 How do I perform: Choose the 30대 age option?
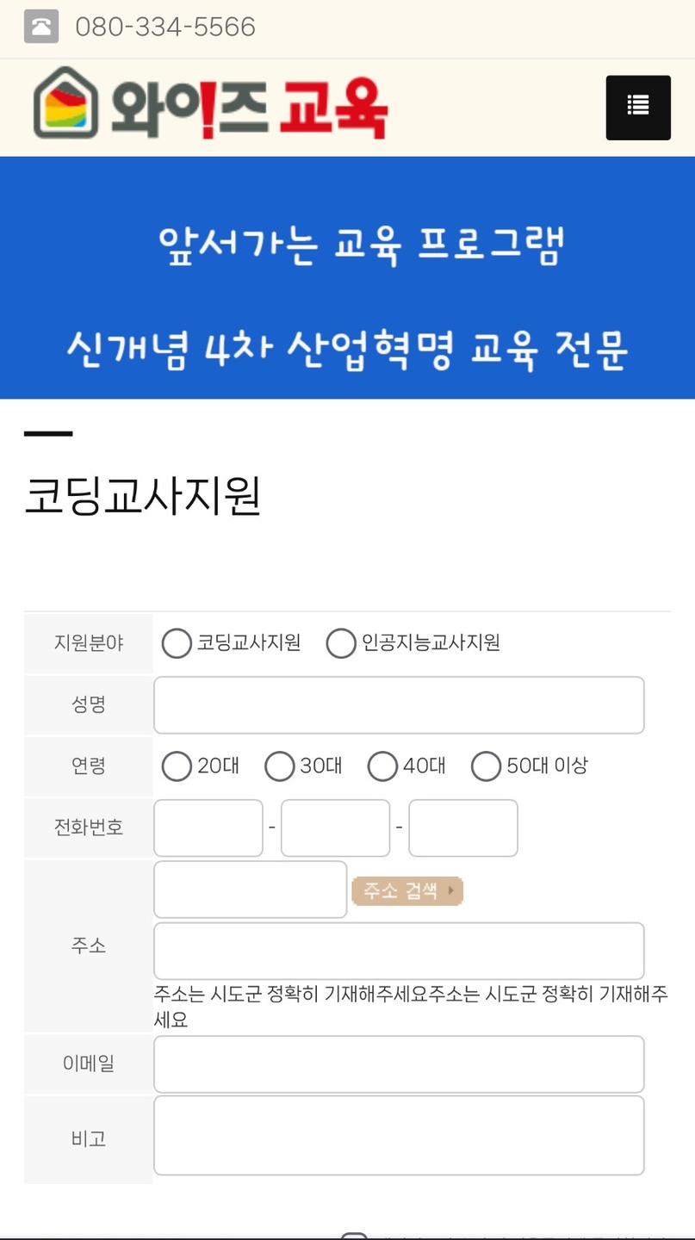(279, 766)
